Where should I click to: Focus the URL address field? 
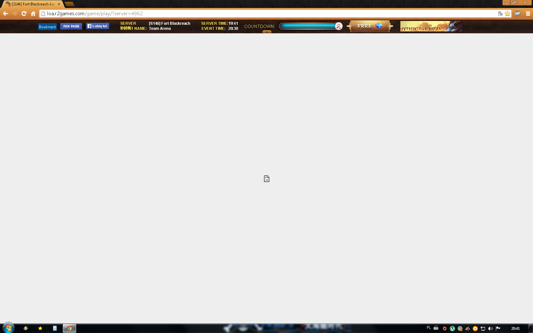pyautogui.click(x=270, y=14)
